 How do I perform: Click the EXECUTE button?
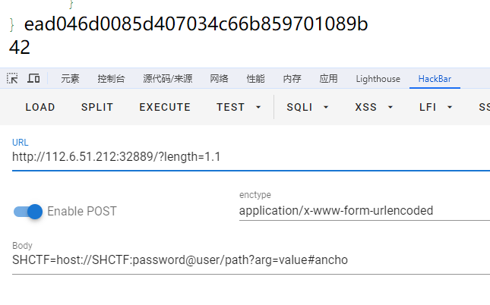[x=165, y=107]
